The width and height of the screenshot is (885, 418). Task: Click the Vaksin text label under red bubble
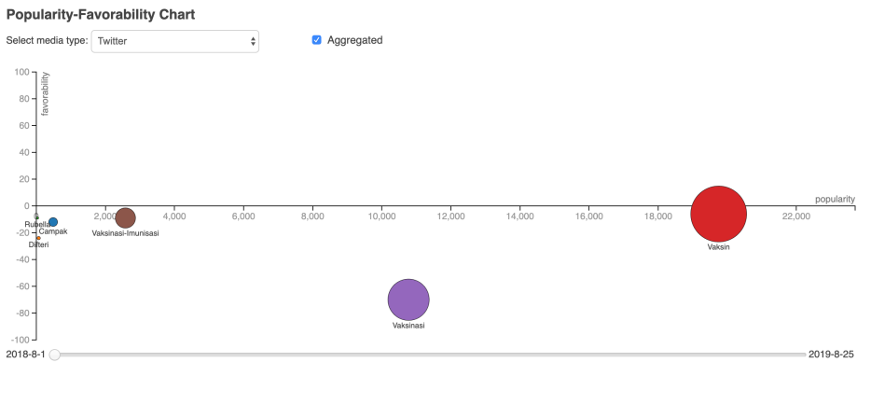(x=718, y=247)
